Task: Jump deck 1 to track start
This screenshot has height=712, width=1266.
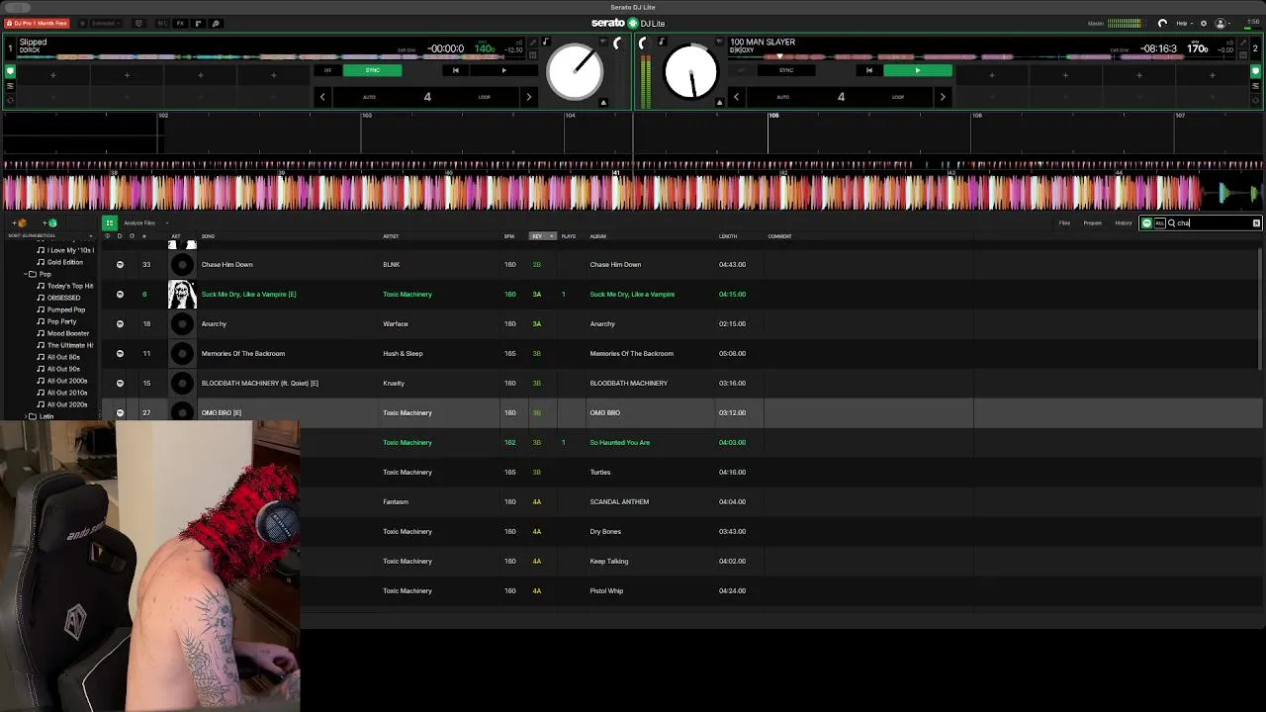Action: (455, 70)
